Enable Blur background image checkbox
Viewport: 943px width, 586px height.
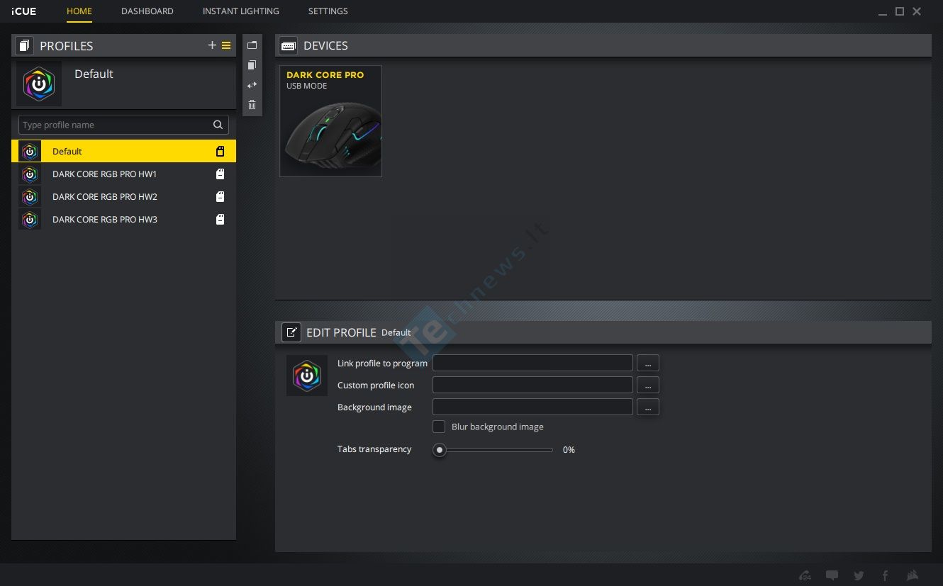439,427
